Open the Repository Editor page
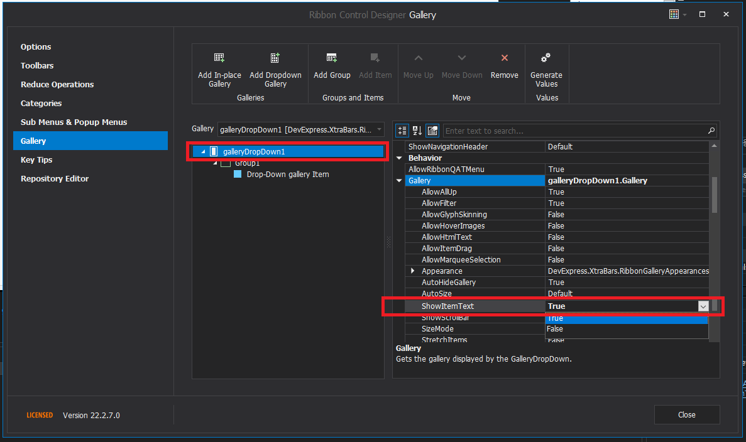746x442 pixels. coord(55,179)
